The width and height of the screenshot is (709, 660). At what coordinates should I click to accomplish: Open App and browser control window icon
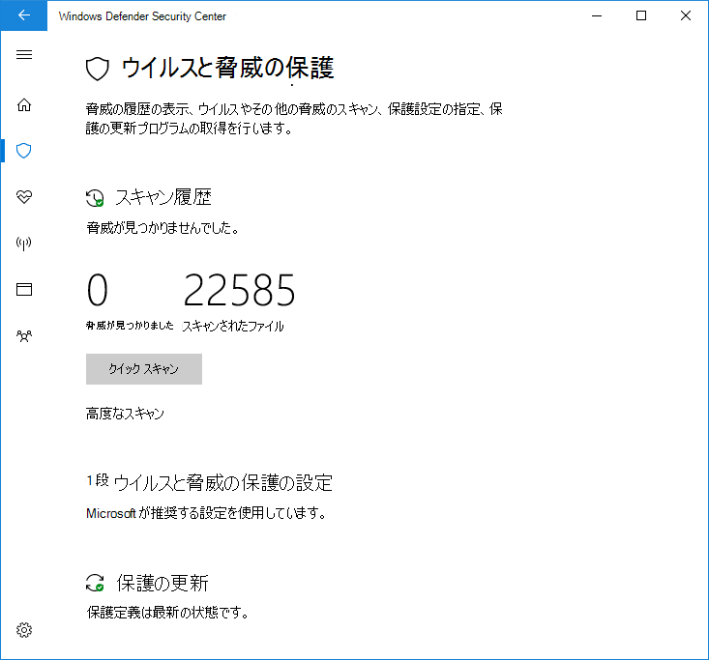pyautogui.click(x=24, y=289)
